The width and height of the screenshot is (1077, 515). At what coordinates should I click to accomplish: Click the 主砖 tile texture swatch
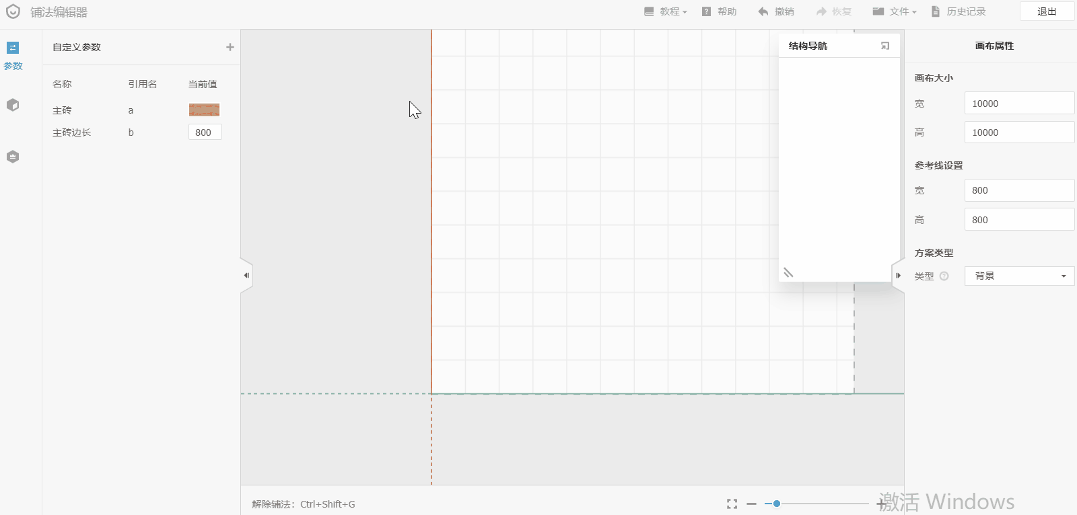point(204,110)
